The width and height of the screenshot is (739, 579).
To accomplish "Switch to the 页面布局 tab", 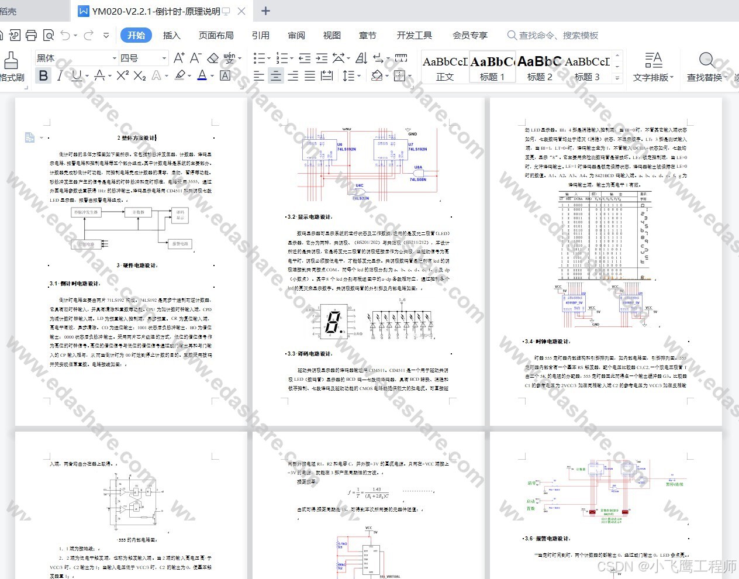I will point(216,35).
